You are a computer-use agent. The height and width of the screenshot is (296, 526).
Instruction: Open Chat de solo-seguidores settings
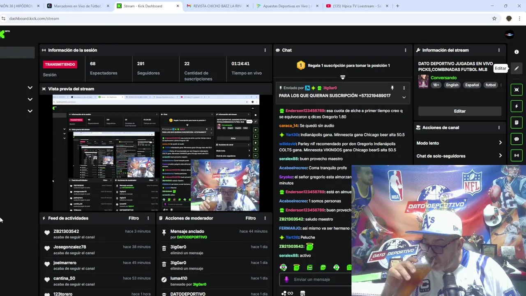(x=459, y=156)
